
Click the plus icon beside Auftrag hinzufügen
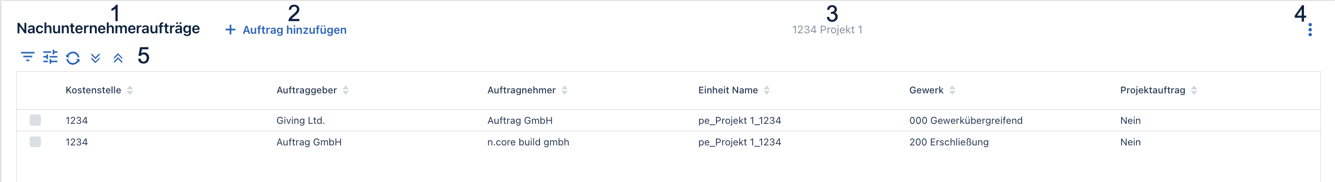230,30
